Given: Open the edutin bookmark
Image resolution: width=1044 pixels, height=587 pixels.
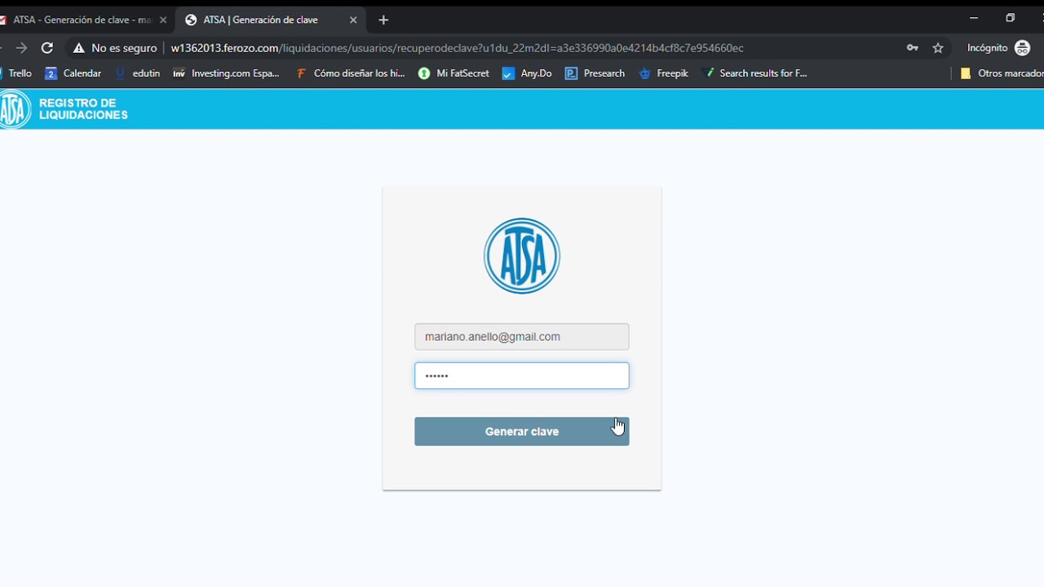Looking at the screenshot, I should (x=138, y=73).
